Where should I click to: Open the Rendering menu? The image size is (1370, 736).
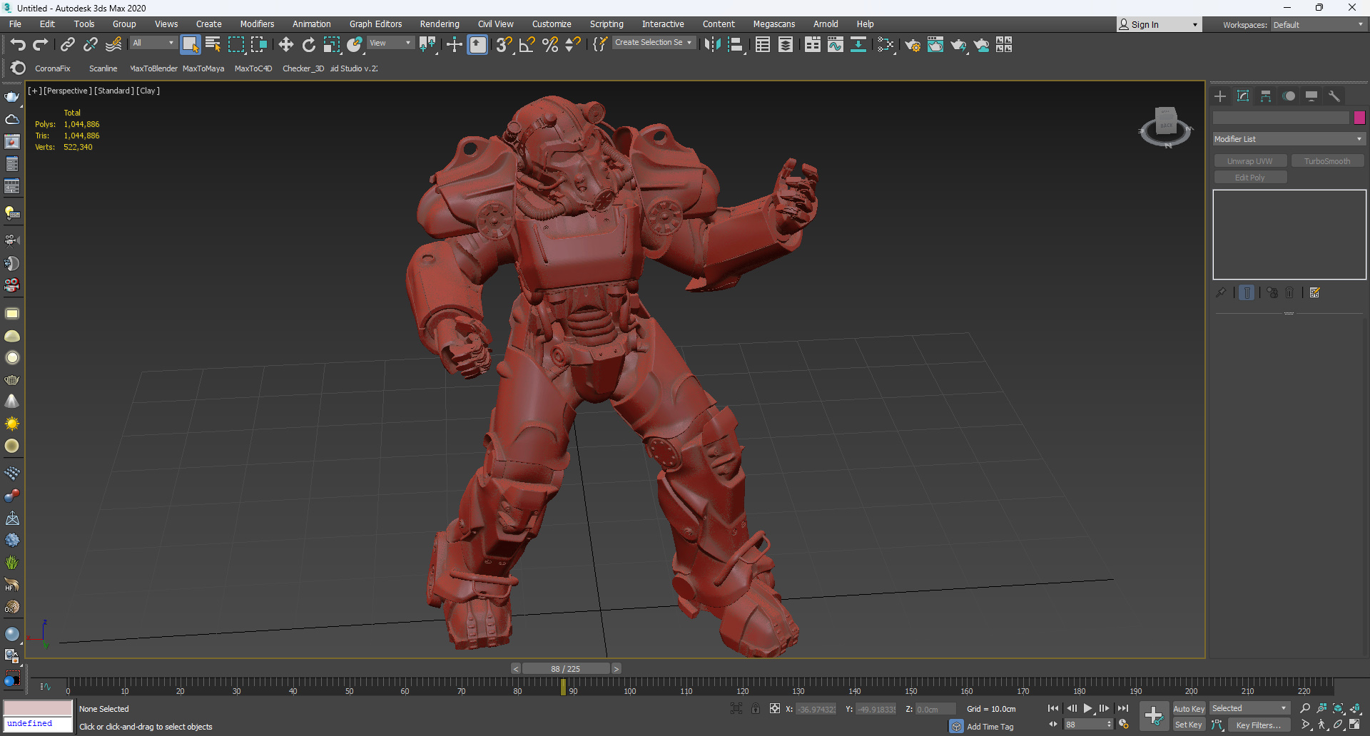440,24
